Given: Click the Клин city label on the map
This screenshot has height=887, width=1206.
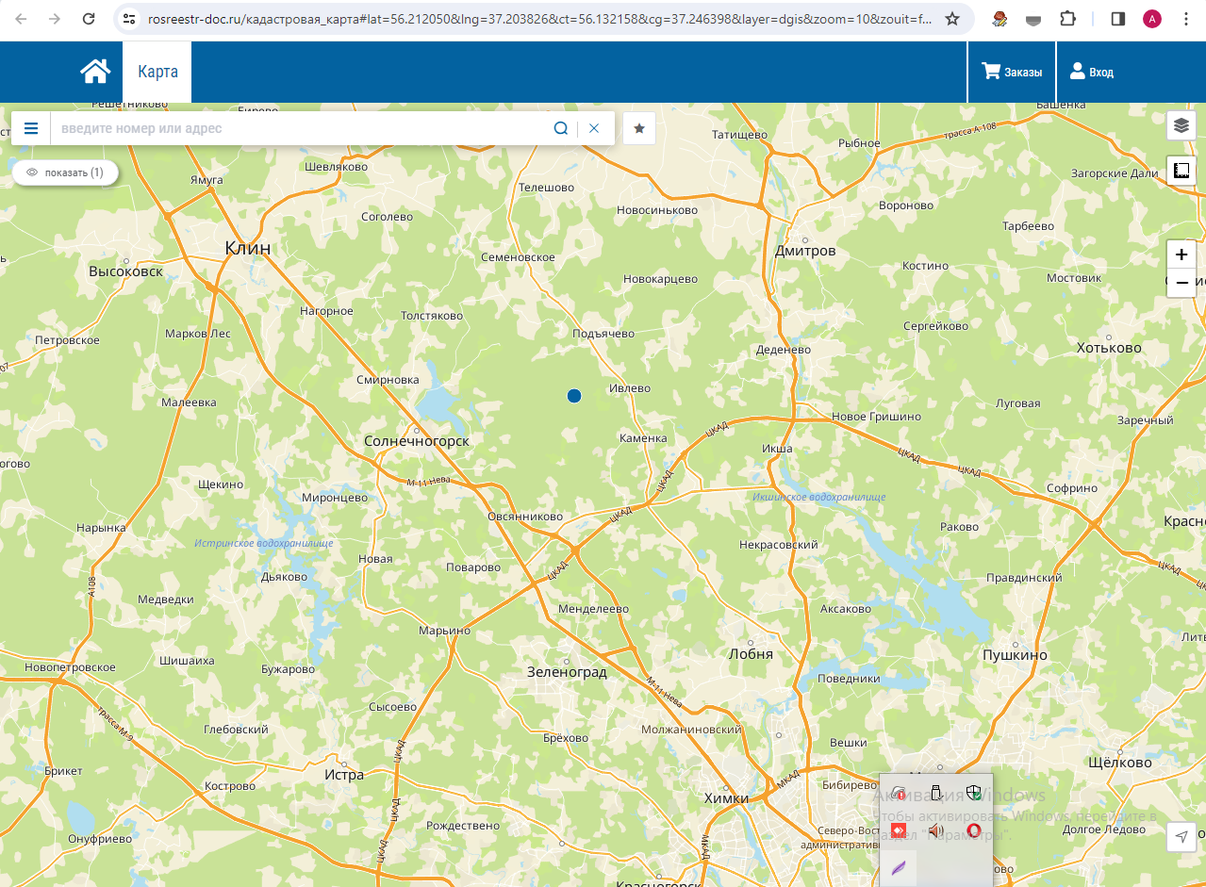Looking at the screenshot, I should click(248, 248).
